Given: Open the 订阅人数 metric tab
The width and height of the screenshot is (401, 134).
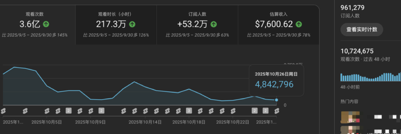Looking at the screenshot, I should 197,25.
